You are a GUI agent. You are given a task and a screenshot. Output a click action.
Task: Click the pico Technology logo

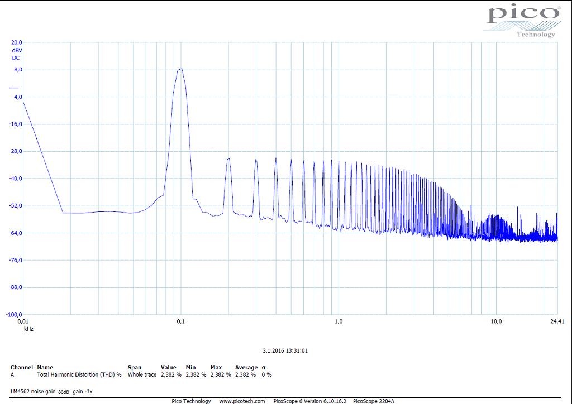(x=523, y=21)
